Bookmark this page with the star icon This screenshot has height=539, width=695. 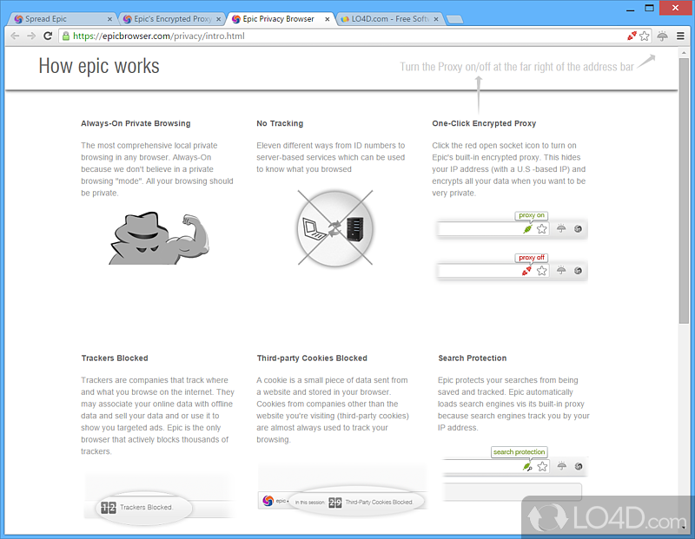pos(645,36)
